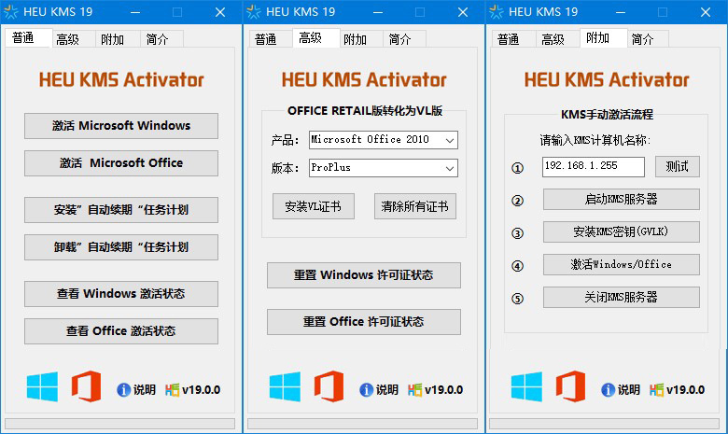Switch to 普通 tab in right window

click(x=513, y=39)
